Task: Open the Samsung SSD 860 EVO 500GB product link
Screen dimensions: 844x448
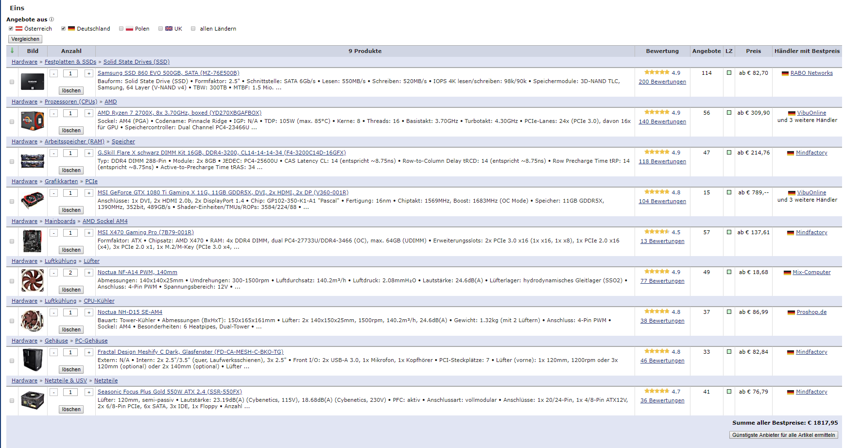Action: tap(169, 73)
